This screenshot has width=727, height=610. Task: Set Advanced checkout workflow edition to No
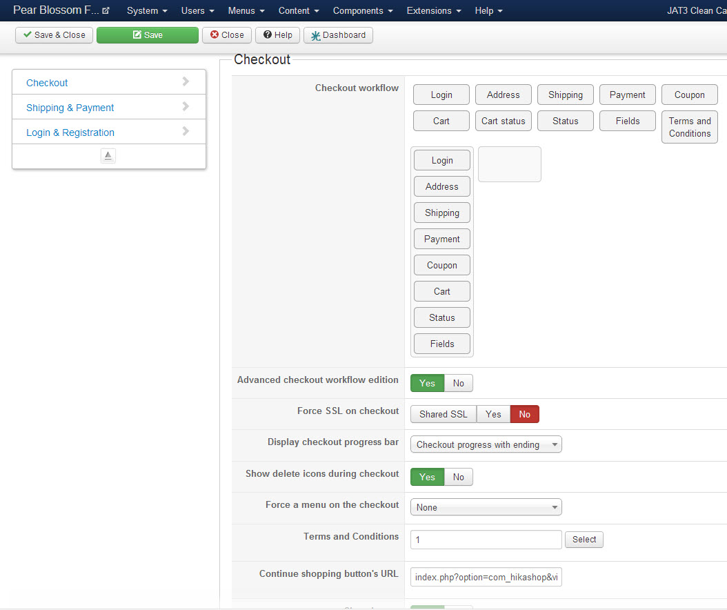click(x=459, y=383)
